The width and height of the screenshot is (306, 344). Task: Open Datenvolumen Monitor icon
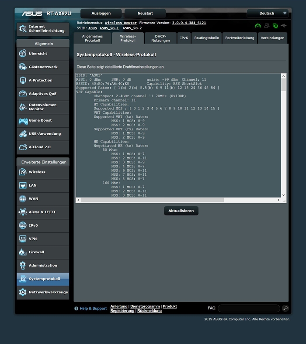[23, 107]
